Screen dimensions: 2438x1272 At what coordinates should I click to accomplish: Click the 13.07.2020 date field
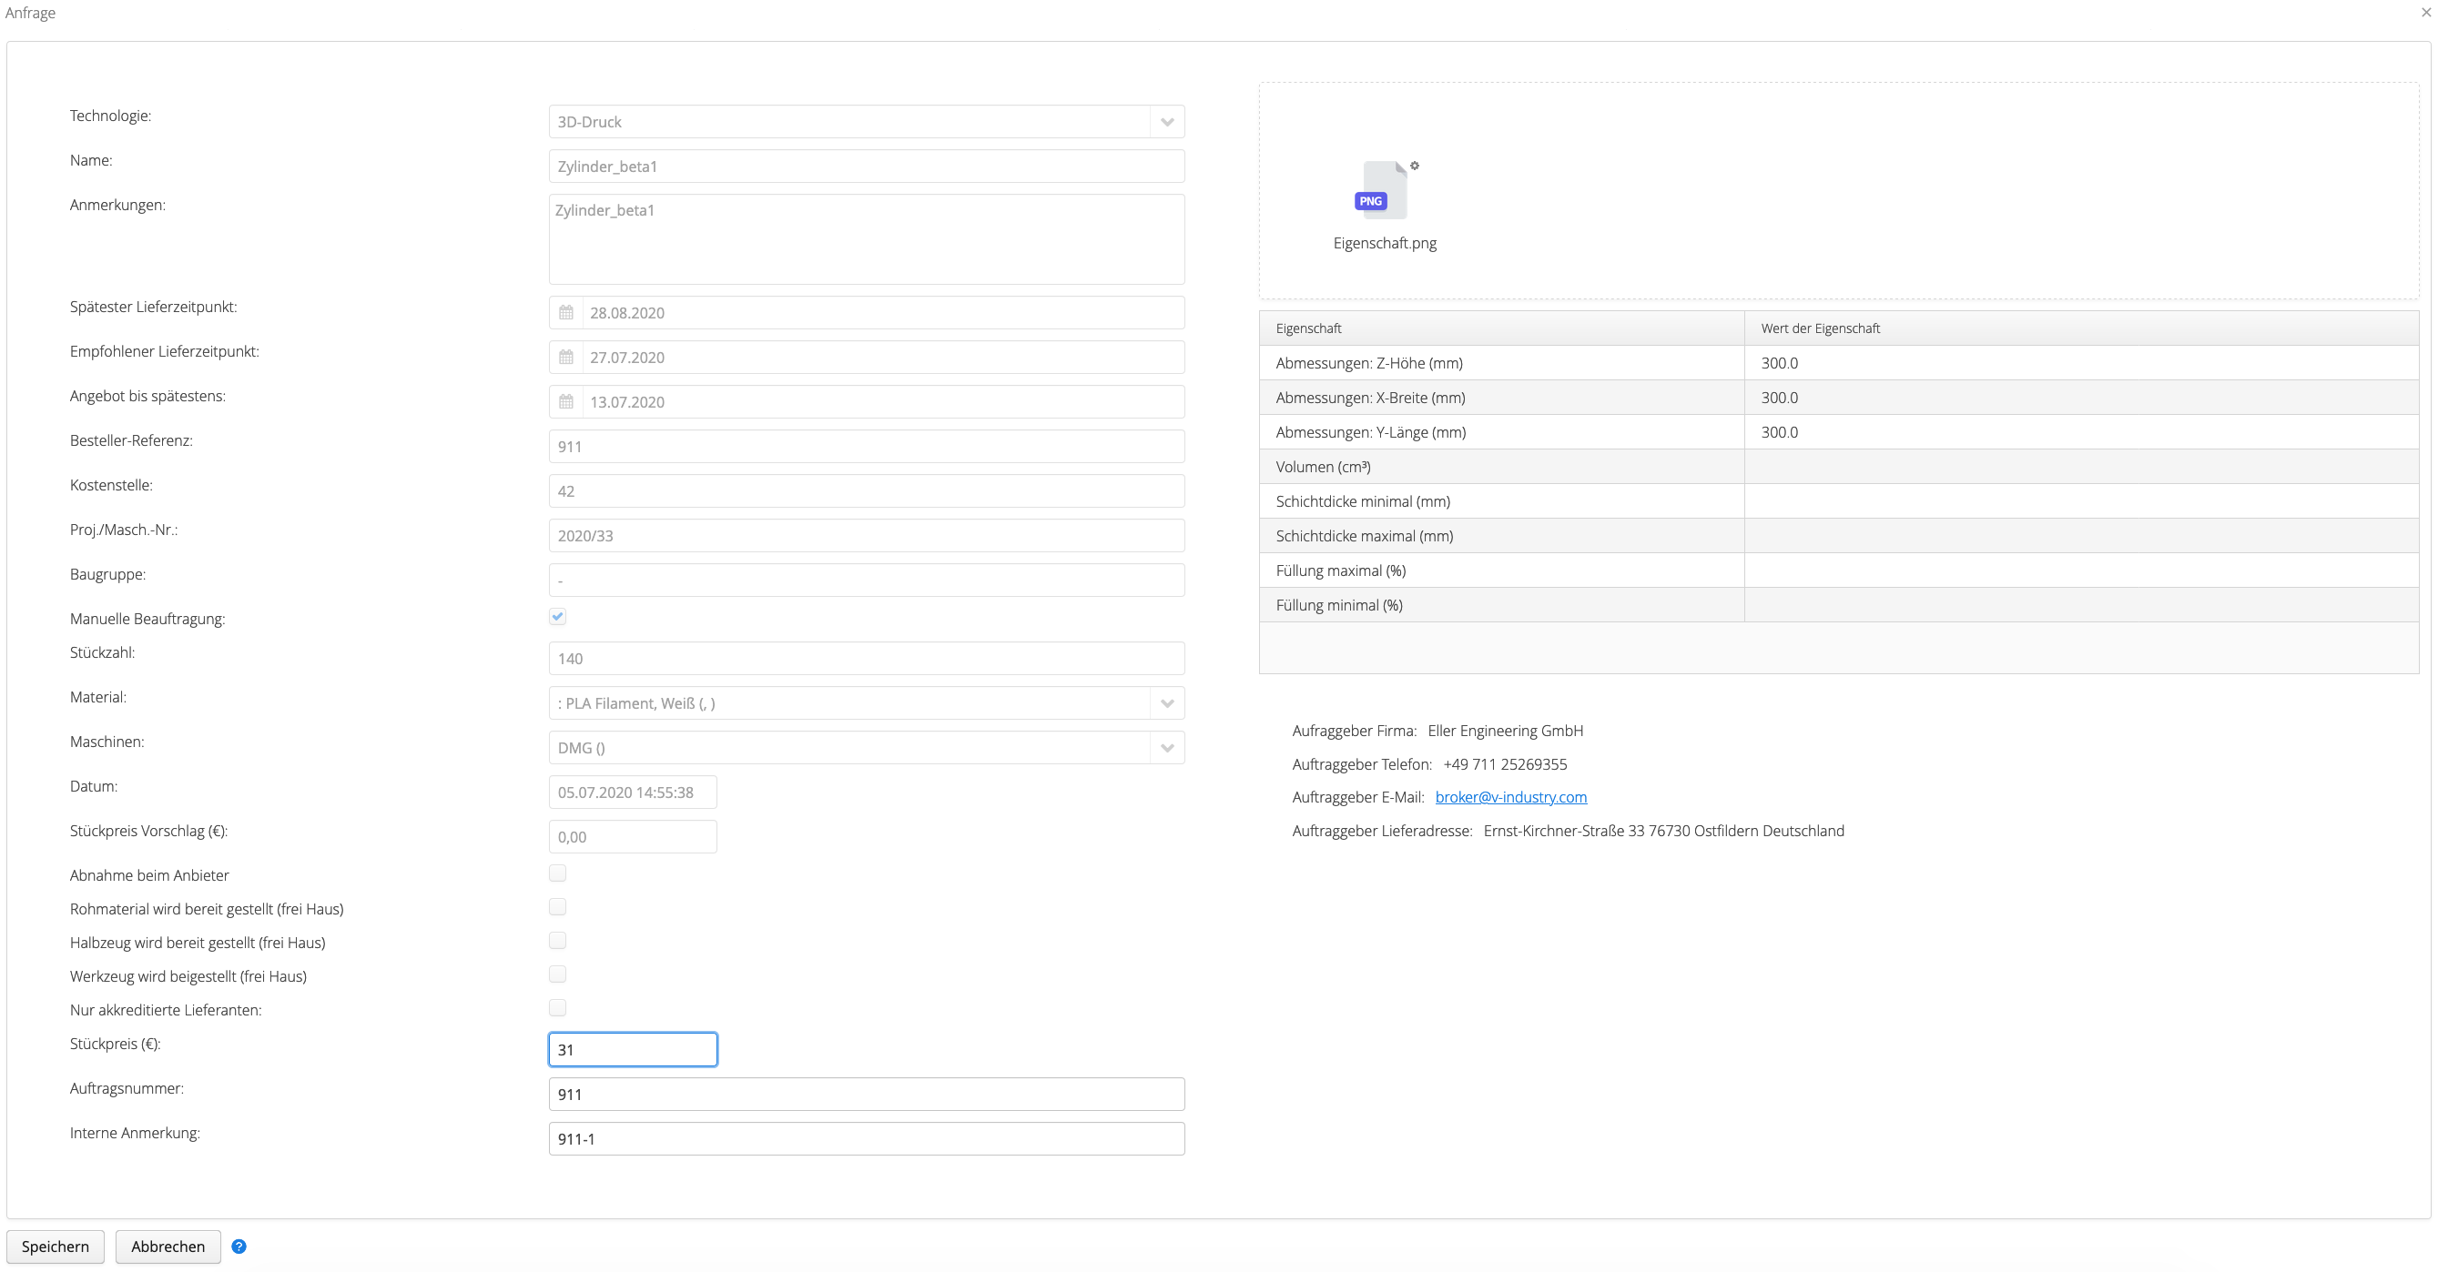click(883, 401)
